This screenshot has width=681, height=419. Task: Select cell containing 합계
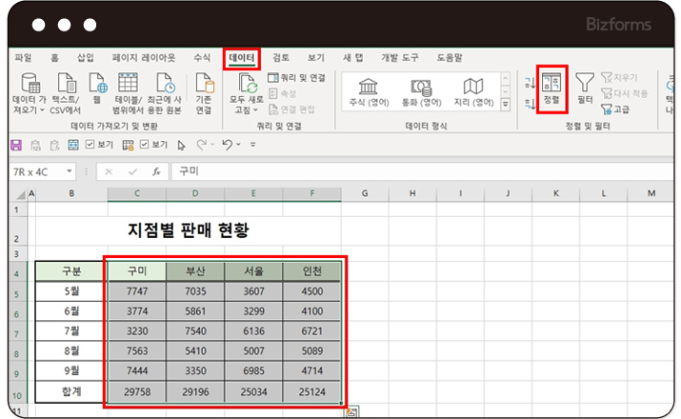pos(72,391)
